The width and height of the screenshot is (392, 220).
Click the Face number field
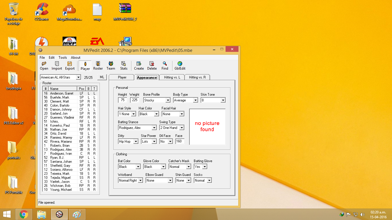click(180, 142)
